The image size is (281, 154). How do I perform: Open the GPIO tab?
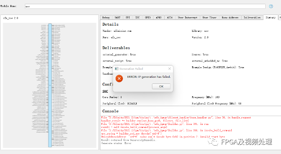pyautogui.click(x=148, y=18)
